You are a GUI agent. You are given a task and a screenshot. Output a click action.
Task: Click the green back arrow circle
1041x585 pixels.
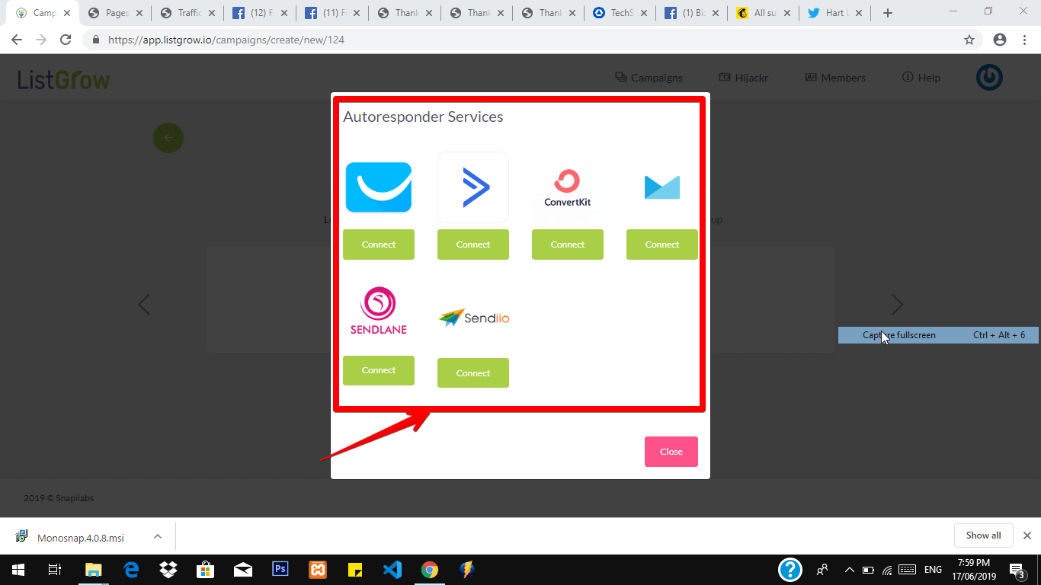[168, 138]
